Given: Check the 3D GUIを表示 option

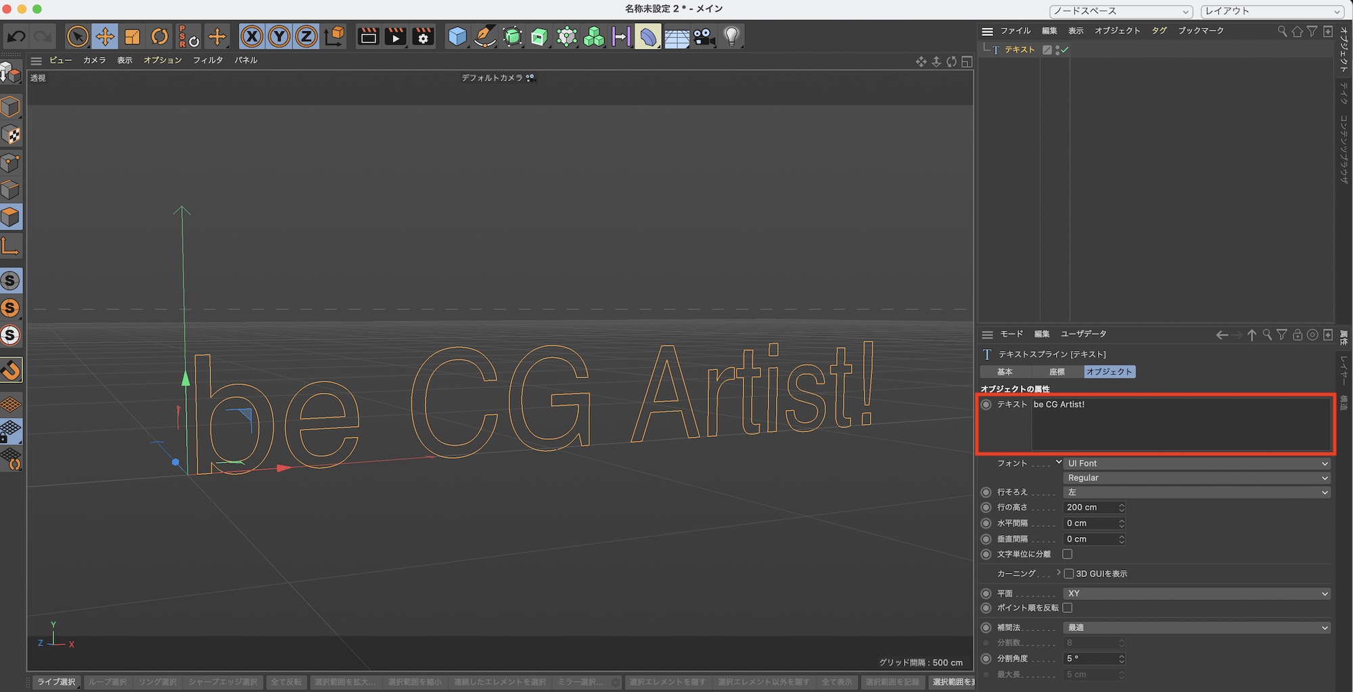Looking at the screenshot, I should (1069, 574).
